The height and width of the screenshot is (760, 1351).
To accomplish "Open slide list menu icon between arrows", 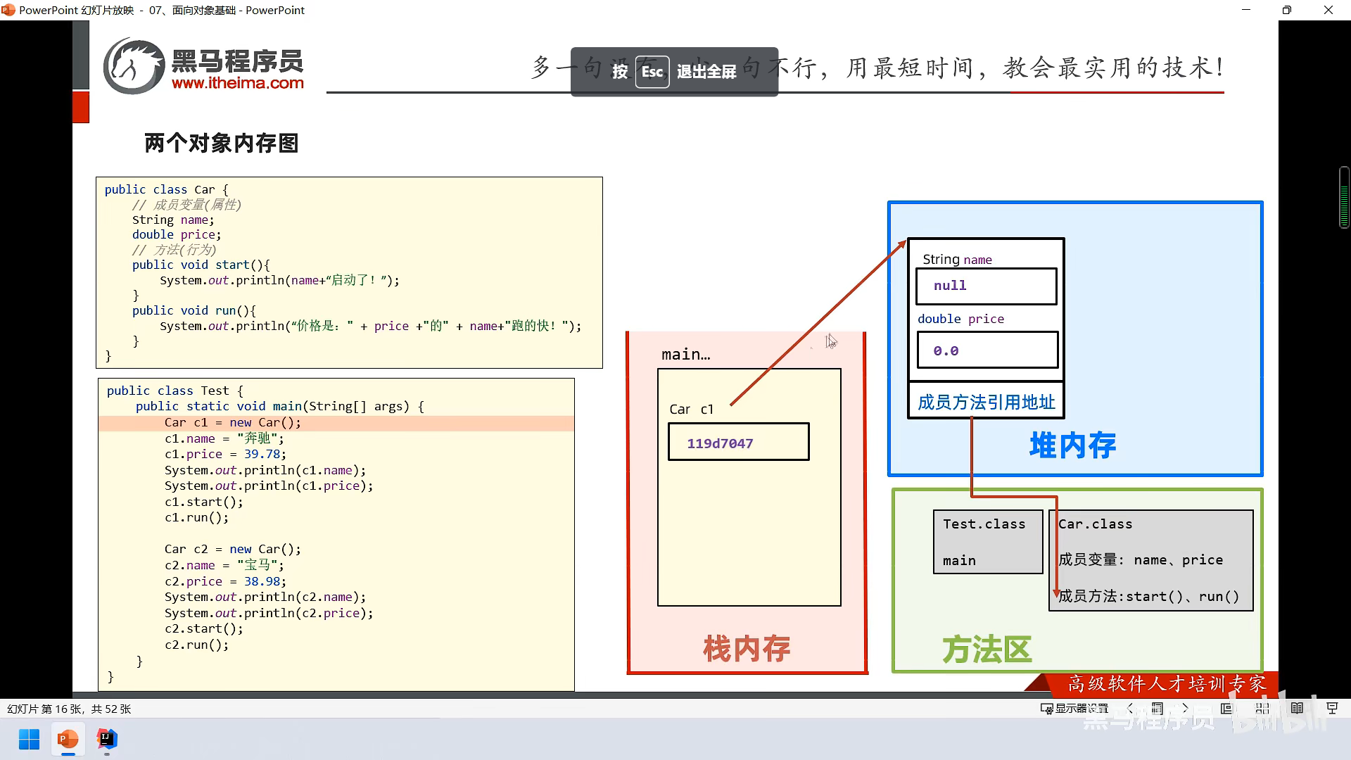I will point(1157,709).
